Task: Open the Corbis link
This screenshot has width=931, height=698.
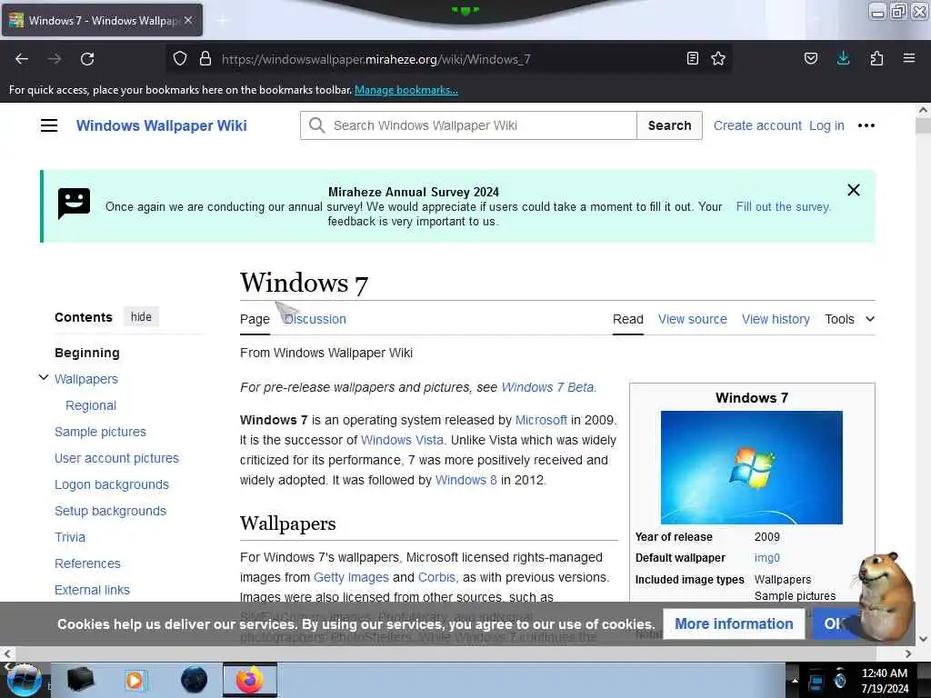Action: point(435,577)
